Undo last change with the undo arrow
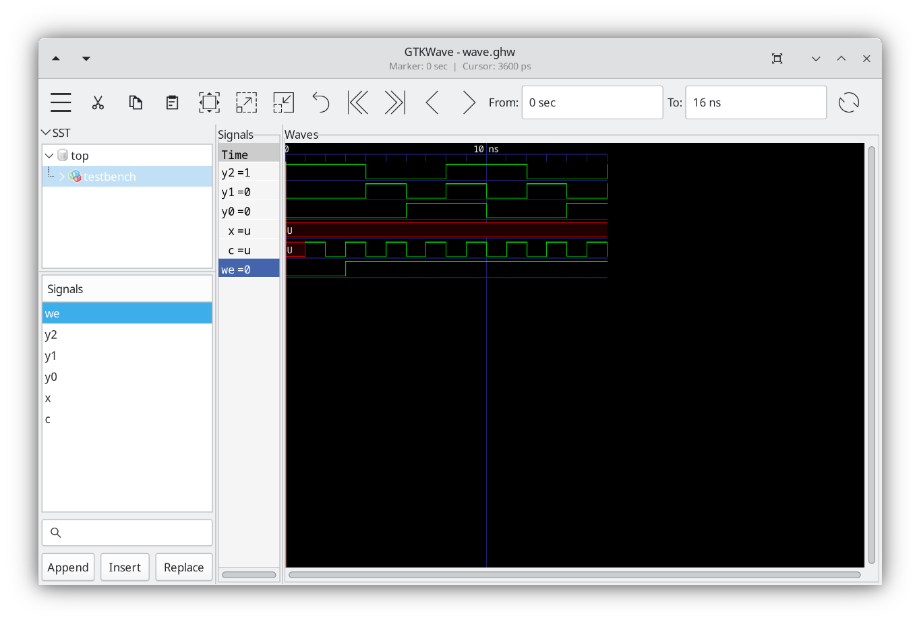Viewport: 919px width, 622px height. tap(320, 102)
